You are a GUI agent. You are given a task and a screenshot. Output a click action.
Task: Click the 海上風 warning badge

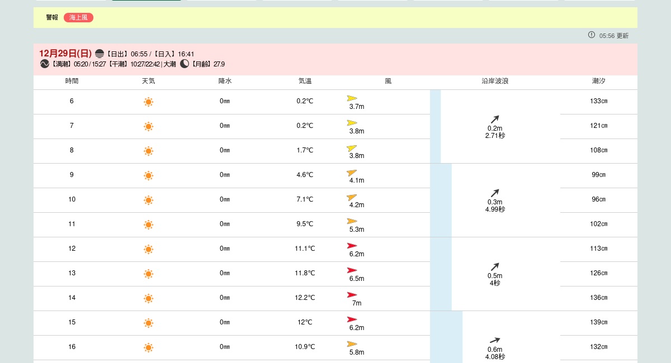coord(78,18)
